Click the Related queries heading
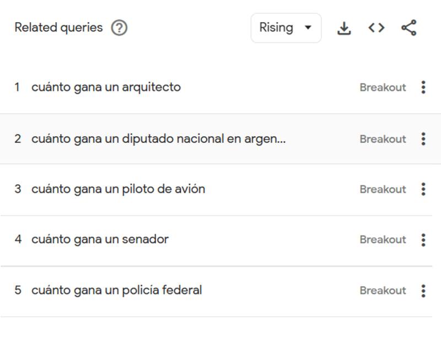Screen dimensions: 441x343 (x=58, y=28)
